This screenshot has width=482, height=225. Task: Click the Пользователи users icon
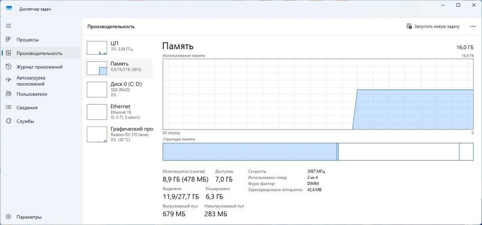point(9,94)
